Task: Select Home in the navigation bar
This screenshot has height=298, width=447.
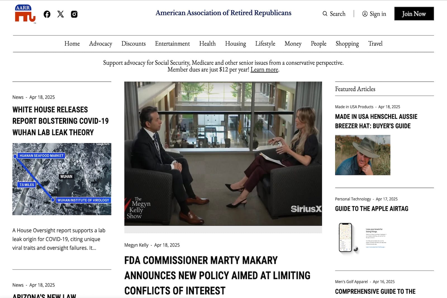Action: [72, 44]
